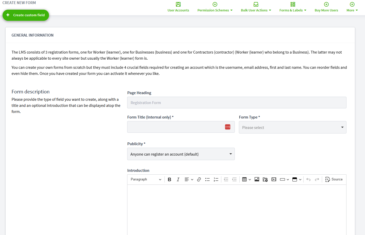The image size is (365, 235).
Task: Insert an image into the introduction
Action: coord(257,179)
